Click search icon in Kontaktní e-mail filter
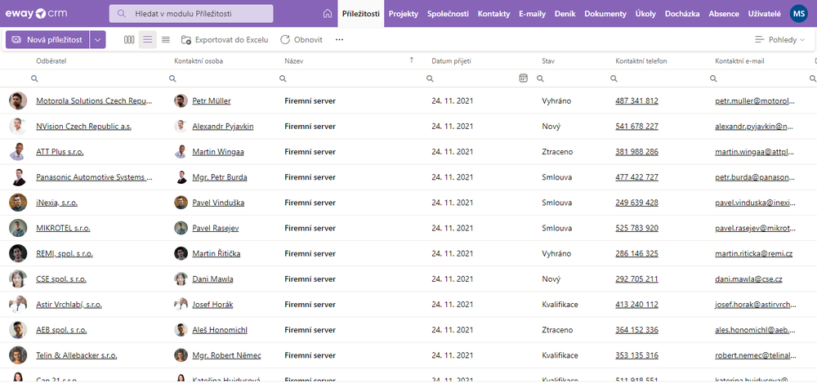817x388 pixels. tap(713, 78)
